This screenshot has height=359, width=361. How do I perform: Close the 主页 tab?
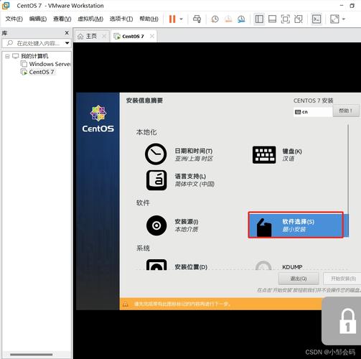[x=104, y=36]
